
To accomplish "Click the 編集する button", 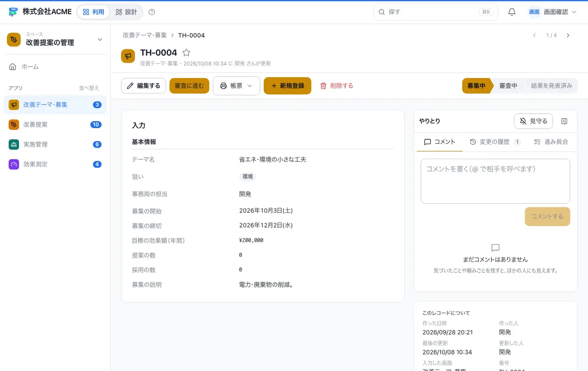I will tap(143, 86).
